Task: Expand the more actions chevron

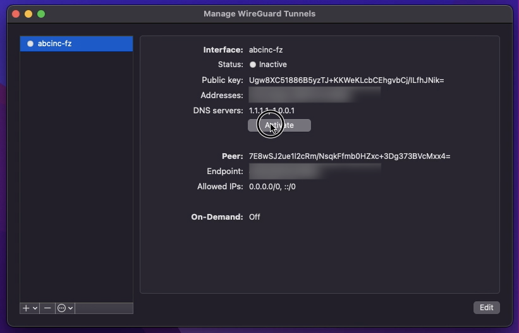Action: pos(71,308)
